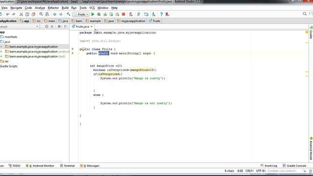313x176 pixels.
Task: Open the SDK Manager download icon
Action: click(x=154, y=14)
